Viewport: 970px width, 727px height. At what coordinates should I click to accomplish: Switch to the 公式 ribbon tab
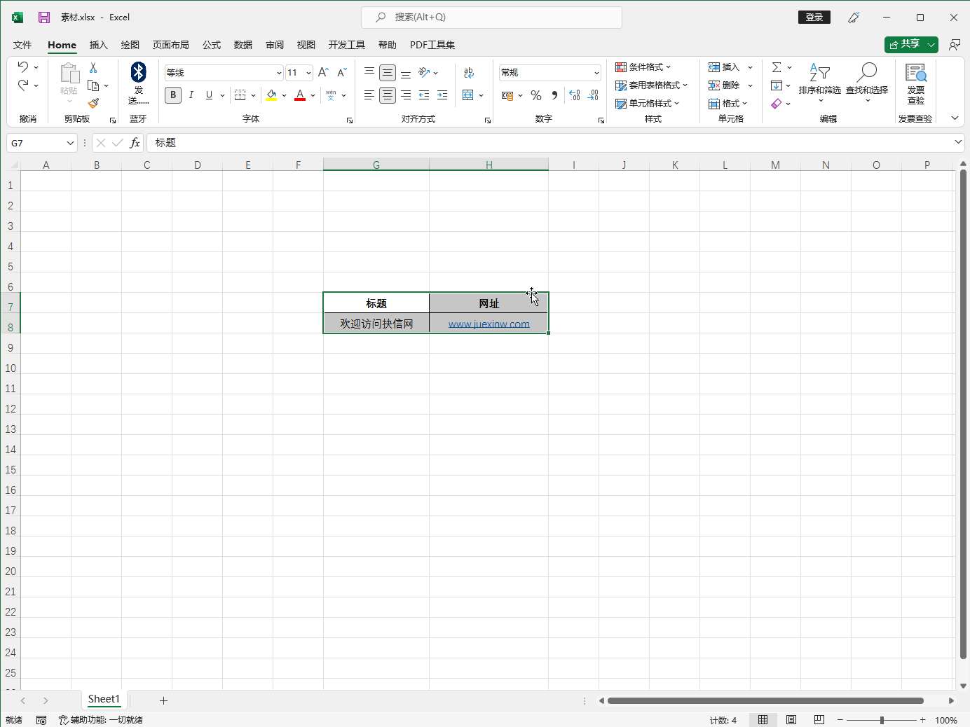point(211,45)
